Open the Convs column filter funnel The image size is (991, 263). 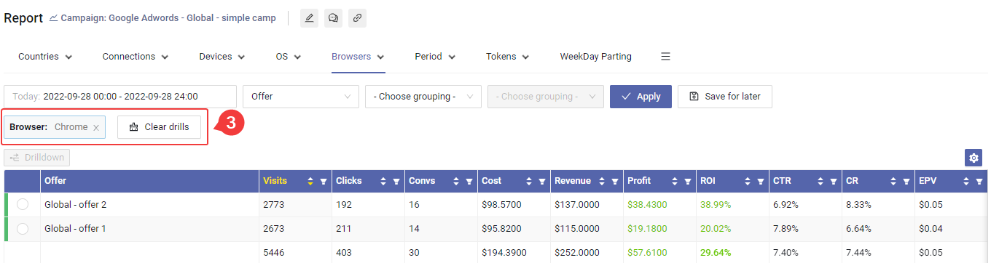click(469, 181)
